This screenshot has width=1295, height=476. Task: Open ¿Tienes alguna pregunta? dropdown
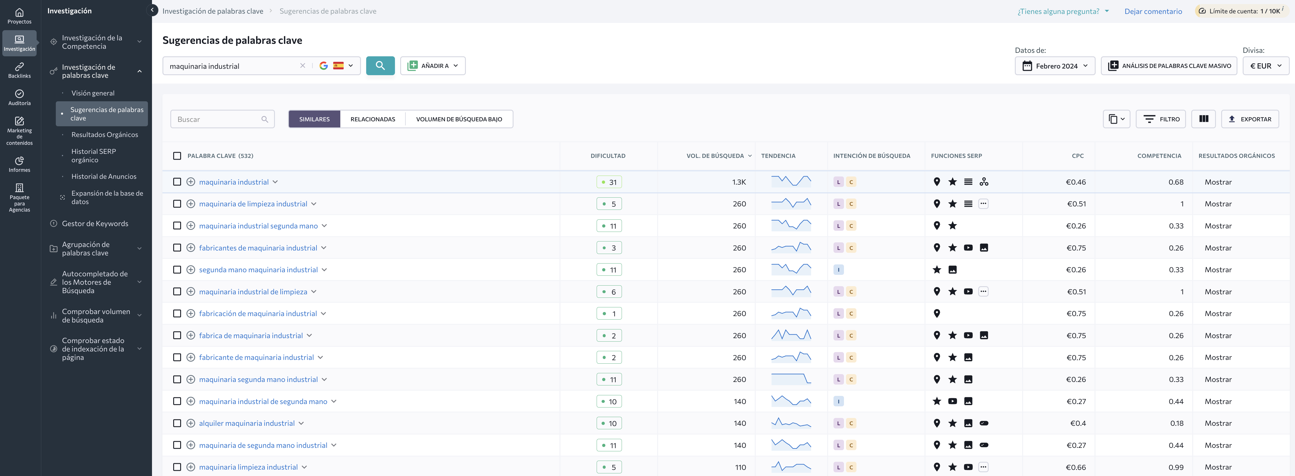1063,11
